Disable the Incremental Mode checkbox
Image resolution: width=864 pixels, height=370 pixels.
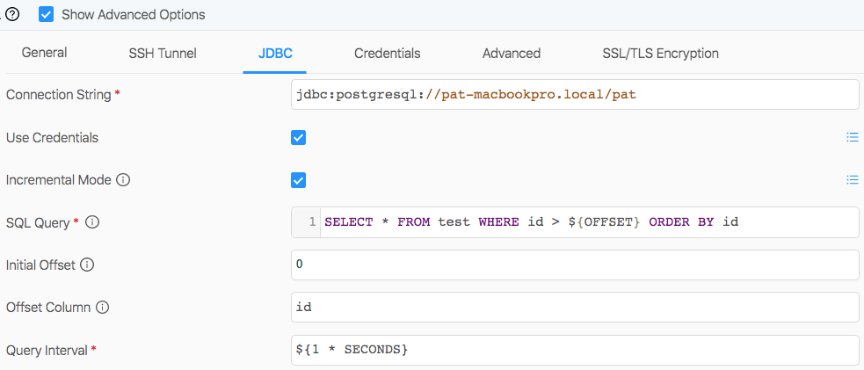(298, 180)
